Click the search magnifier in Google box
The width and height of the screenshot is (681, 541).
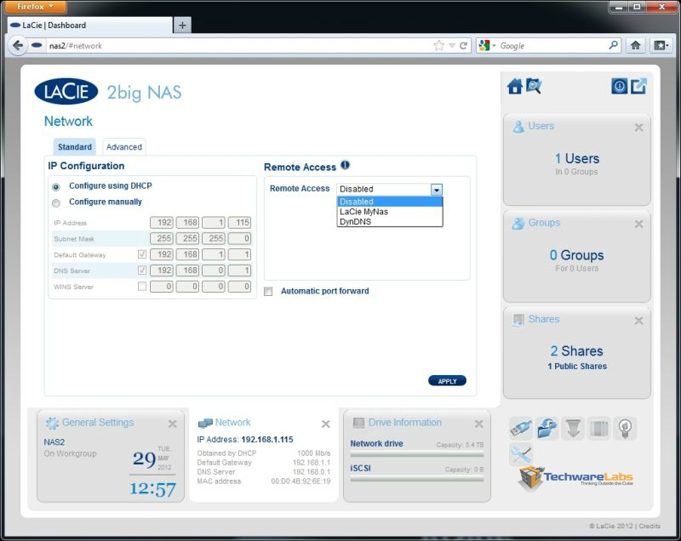click(613, 45)
